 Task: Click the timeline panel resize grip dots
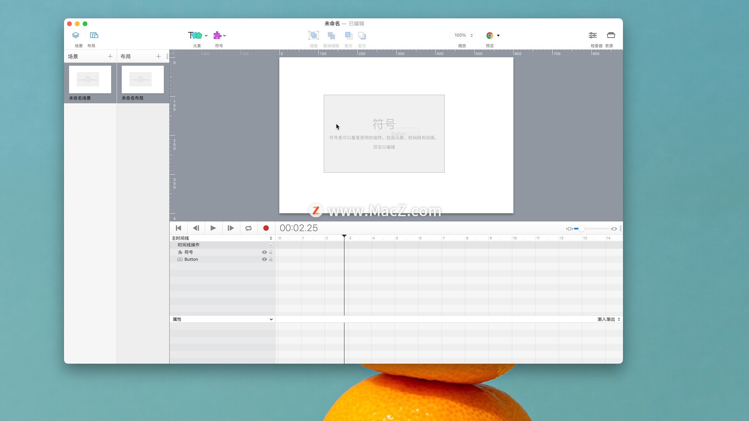621,229
